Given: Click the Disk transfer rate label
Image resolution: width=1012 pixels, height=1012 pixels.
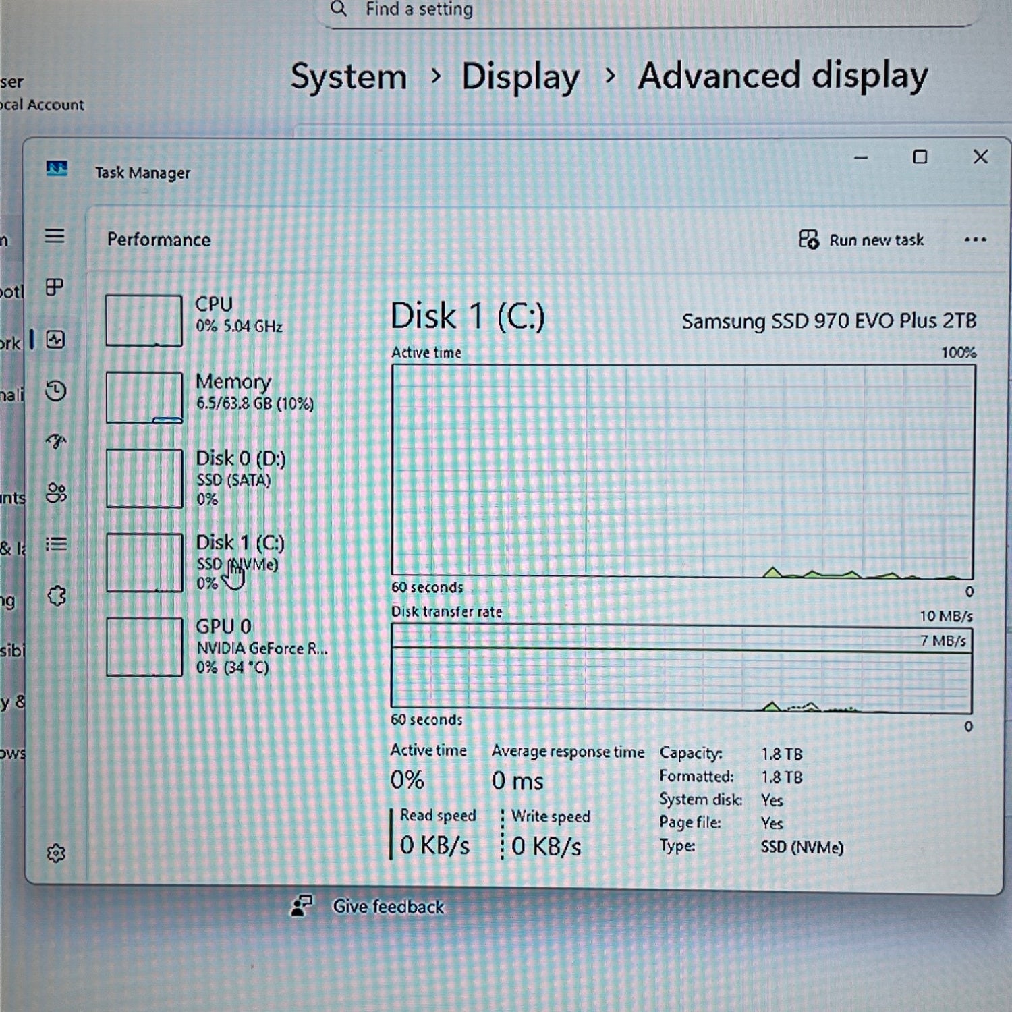Looking at the screenshot, I should click(447, 611).
